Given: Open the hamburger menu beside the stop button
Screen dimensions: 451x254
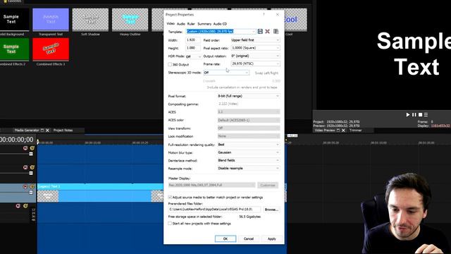Looking at the screenshot, I should point(426,114).
